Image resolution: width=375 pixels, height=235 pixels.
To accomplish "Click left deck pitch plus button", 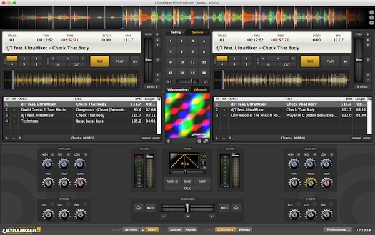I will pos(157,74).
